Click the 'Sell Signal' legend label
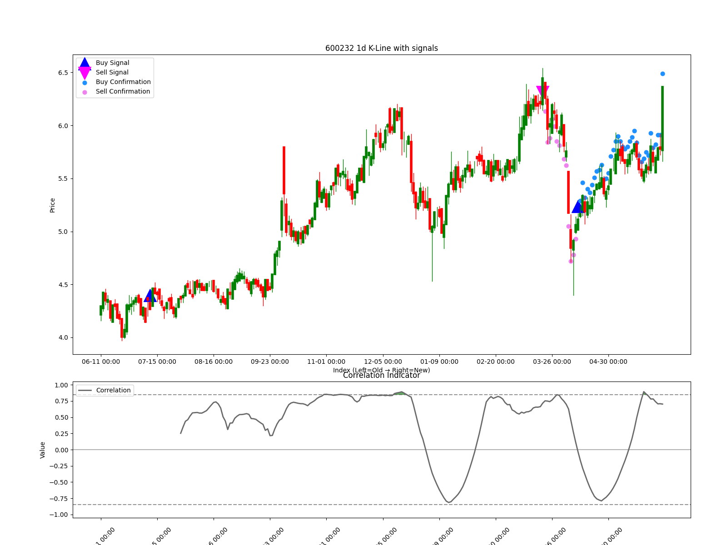 [112, 73]
